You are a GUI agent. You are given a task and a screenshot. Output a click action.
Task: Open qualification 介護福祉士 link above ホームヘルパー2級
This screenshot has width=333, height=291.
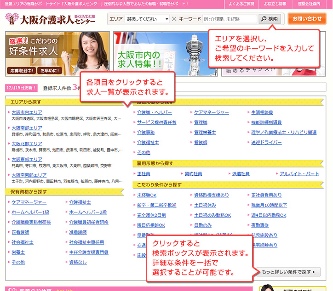(x=80, y=202)
